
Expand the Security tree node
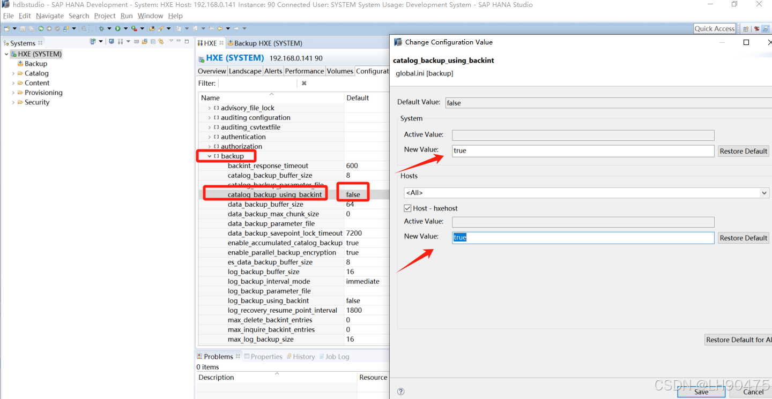[13, 102]
